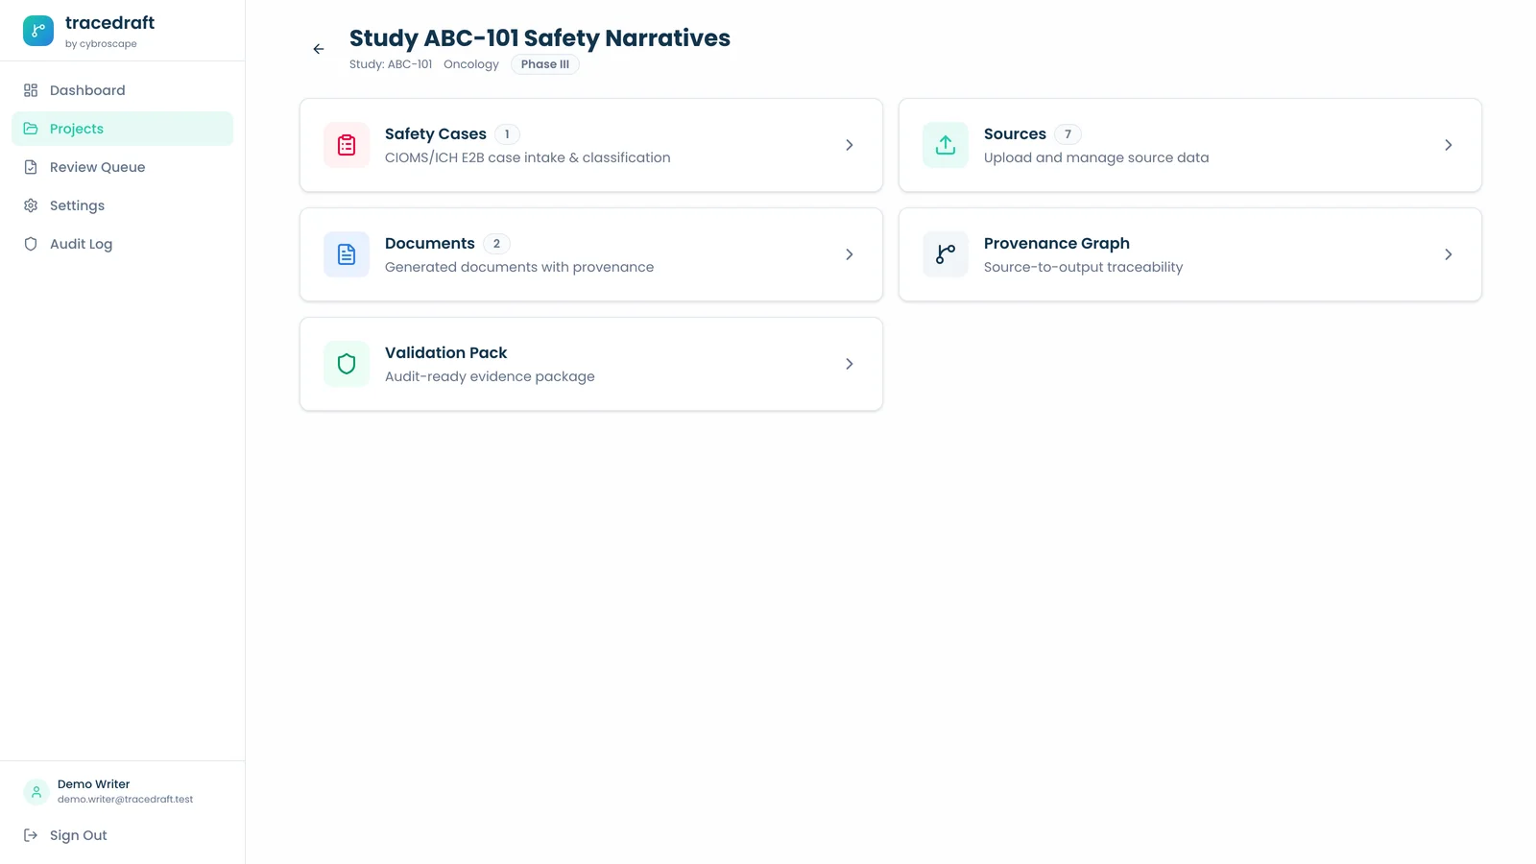
Task: Click the Sign Out button
Action: coord(122,835)
